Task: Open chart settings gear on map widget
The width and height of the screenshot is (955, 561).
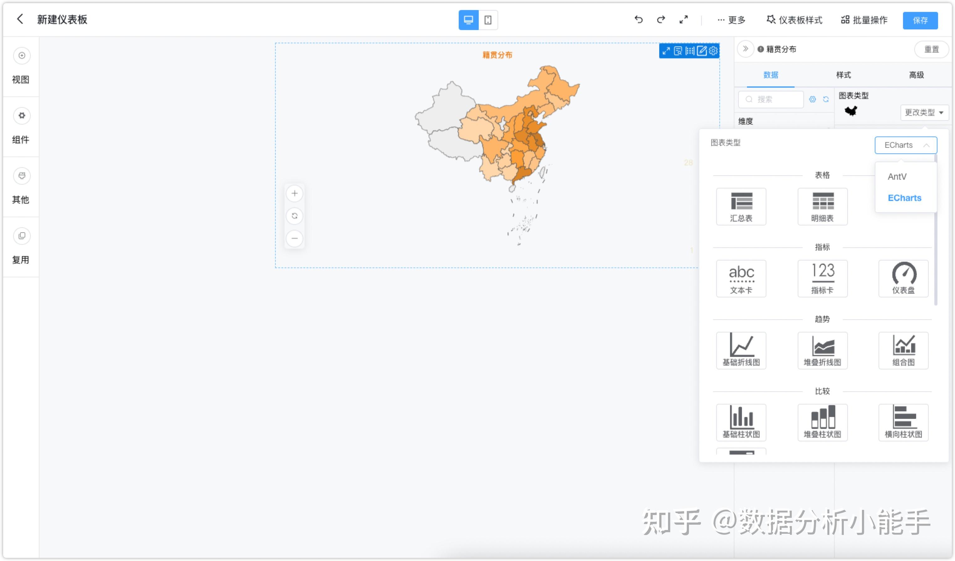Action: [x=713, y=51]
